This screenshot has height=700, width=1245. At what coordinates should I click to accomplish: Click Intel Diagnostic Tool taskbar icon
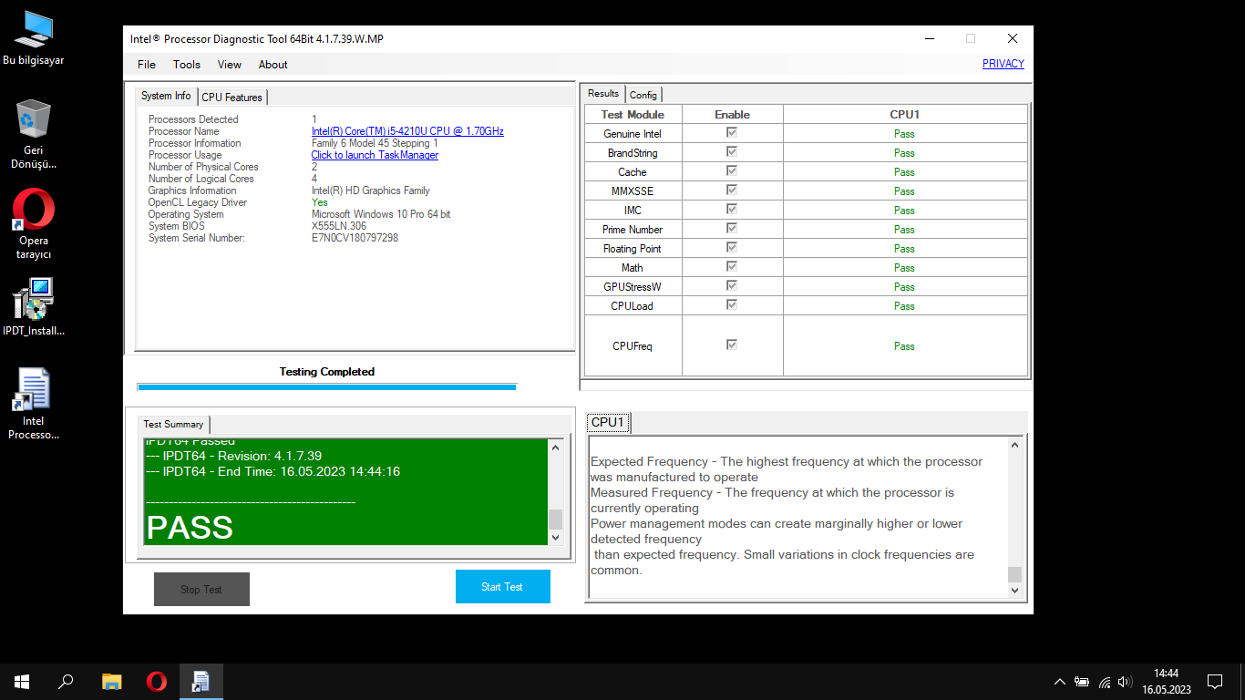tap(201, 681)
